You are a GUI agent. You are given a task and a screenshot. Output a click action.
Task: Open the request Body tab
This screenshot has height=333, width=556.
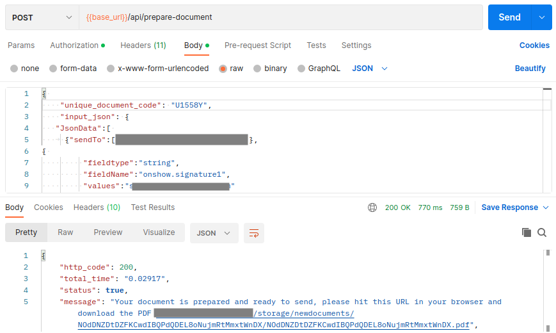click(x=196, y=45)
